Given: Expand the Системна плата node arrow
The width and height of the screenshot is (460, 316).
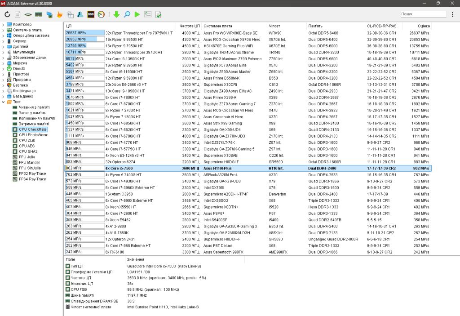Looking at the screenshot, I should [x=3, y=30].
